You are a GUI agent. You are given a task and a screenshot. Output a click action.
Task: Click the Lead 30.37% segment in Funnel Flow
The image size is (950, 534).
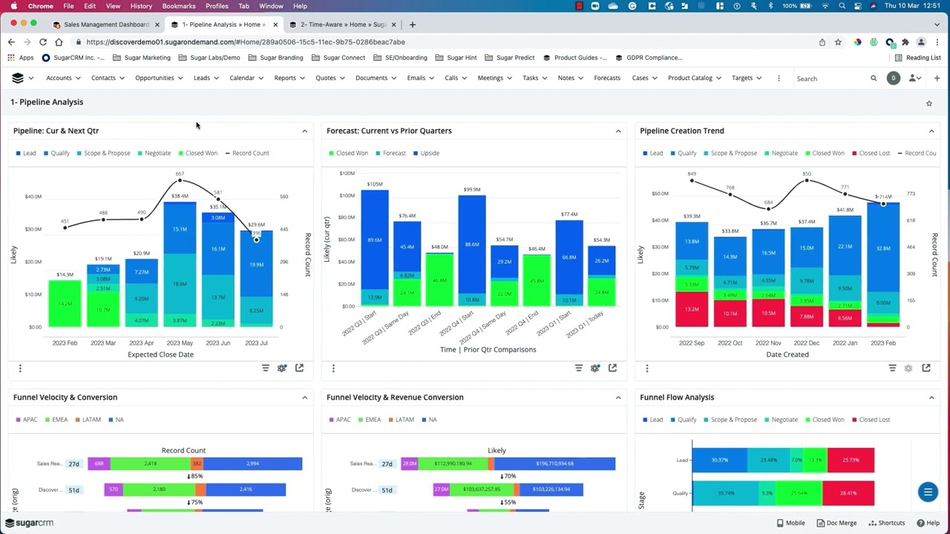[x=719, y=460]
